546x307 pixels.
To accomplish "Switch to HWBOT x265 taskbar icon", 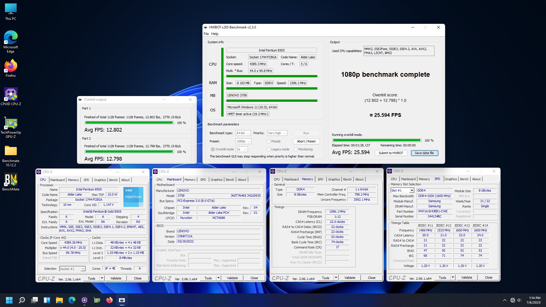I will [122, 300].
